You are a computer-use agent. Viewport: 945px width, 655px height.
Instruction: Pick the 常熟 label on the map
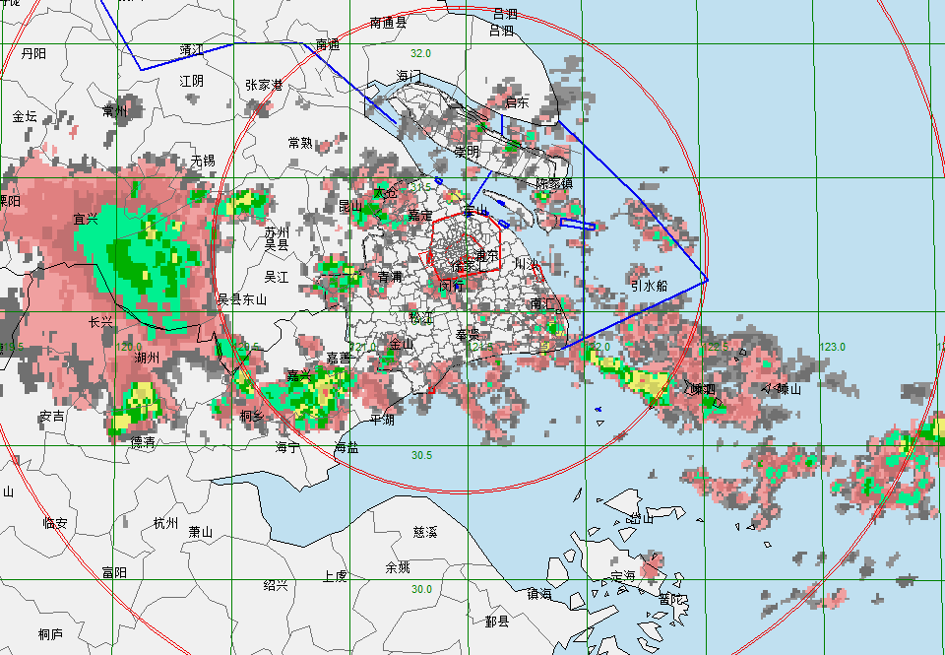(x=300, y=143)
